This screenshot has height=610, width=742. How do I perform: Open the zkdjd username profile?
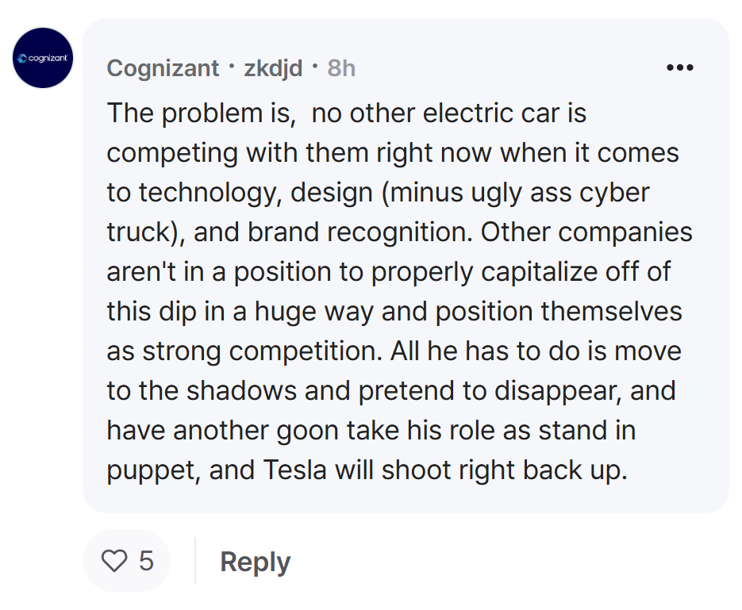(x=273, y=68)
